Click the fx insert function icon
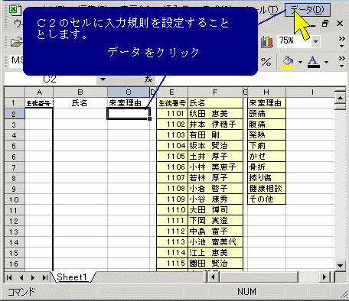 (148, 79)
